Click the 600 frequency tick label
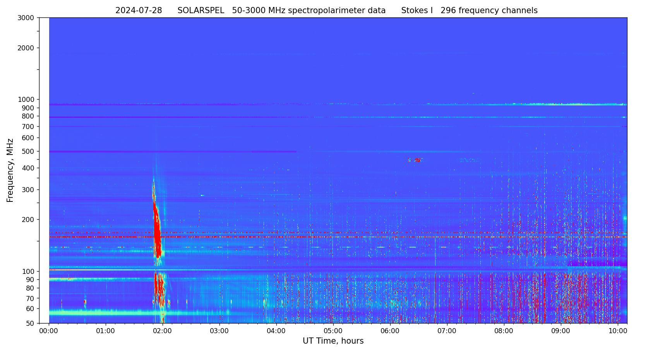Screen dimensions: 653x351 28,138
